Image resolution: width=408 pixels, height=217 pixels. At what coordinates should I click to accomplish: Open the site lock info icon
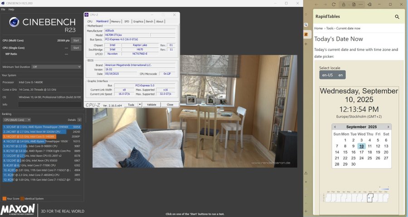pyautogui.click(x=344, y=5)
